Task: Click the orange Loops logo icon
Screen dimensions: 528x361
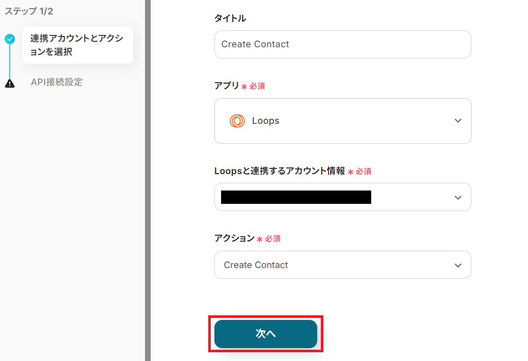Action: 237,121
